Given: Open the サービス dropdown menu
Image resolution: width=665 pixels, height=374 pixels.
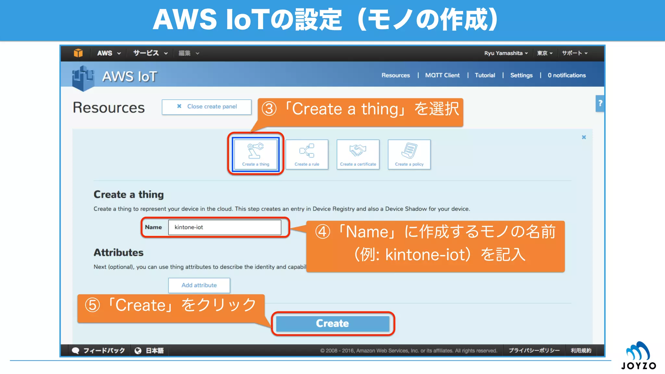Looking at the screenshot, I should click(150, 53).
